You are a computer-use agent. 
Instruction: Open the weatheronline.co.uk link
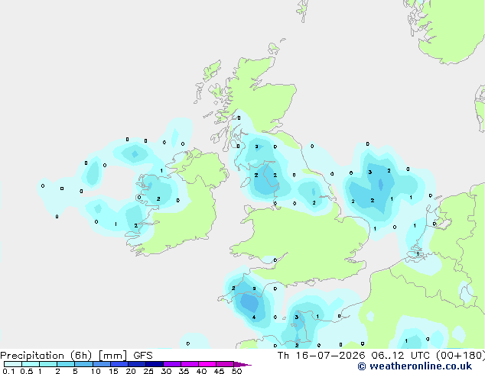[x=415, y=366]
